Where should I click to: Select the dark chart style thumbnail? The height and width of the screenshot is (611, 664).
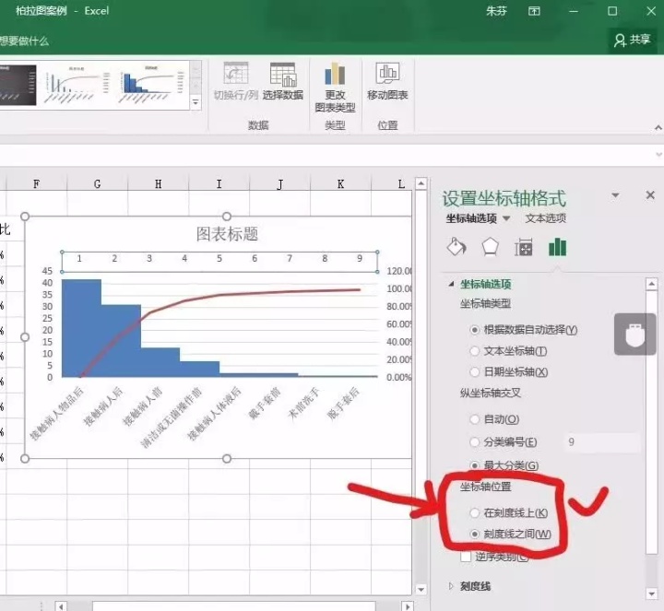(x=18, y=85)
